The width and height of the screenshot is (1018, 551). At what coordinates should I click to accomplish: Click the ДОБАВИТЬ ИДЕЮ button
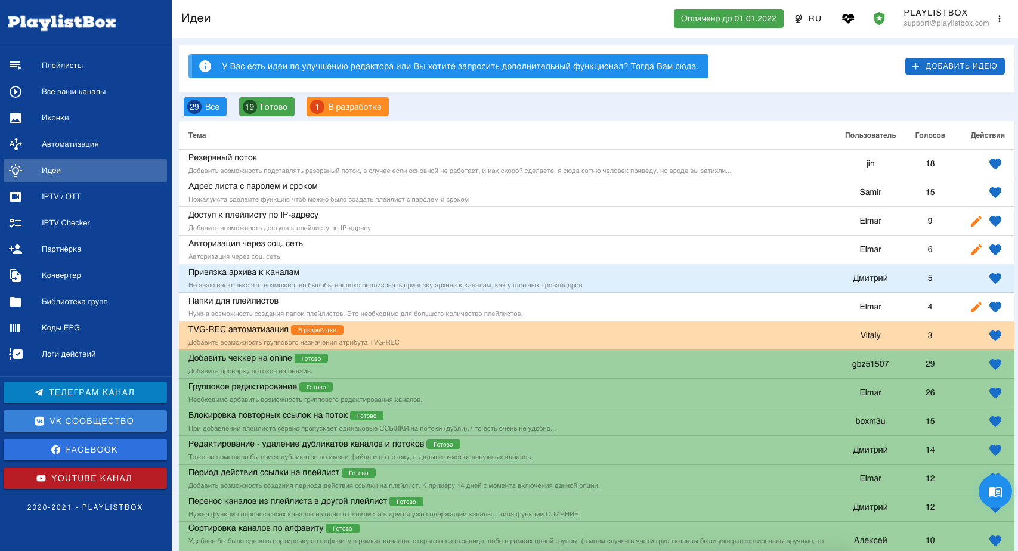coord(955,66)
